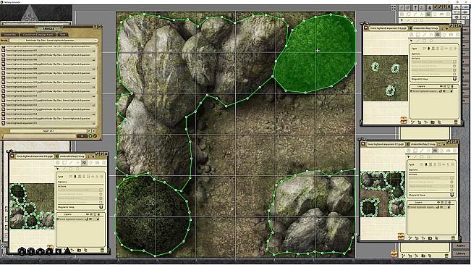Click the trash icon in bottom-right window
The width and height of the screenshot is (471, 265).
click(453, 238)
